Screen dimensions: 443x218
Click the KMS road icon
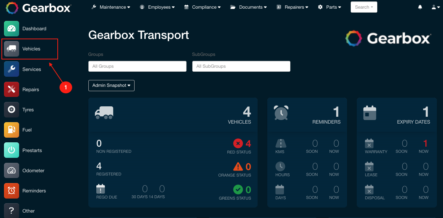pos(281,143)
